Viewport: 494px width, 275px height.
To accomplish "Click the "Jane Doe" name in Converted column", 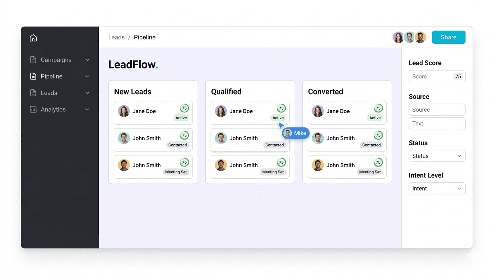I will coord(338,111).
